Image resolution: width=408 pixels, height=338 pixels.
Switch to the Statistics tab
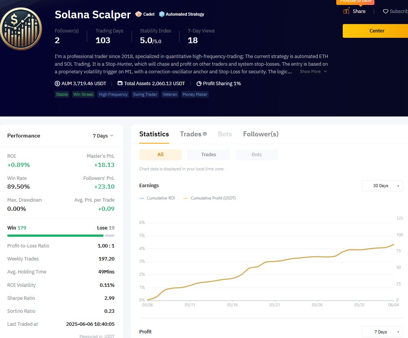click(x=154, y=134)
